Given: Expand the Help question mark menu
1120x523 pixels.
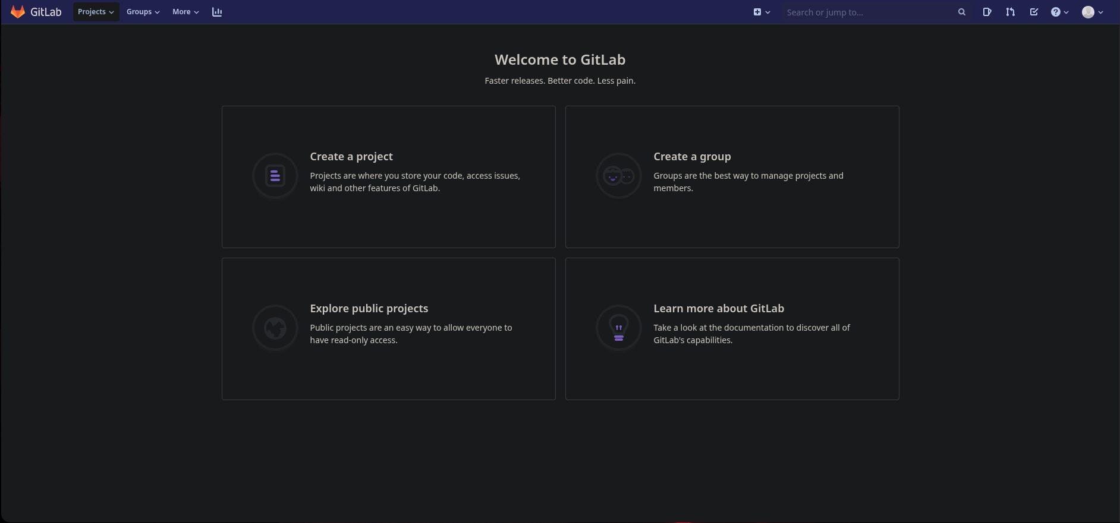Looking at the screenshot, I should click(1059, 12).
